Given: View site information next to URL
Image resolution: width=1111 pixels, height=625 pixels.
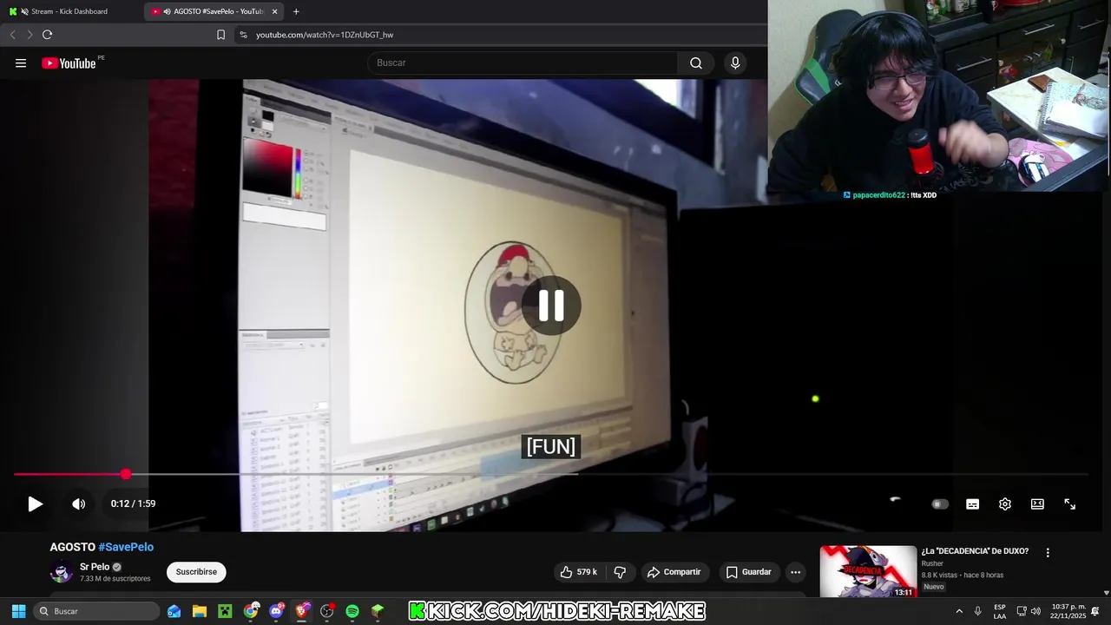Looking at the screenshot, I should [243, 35].
